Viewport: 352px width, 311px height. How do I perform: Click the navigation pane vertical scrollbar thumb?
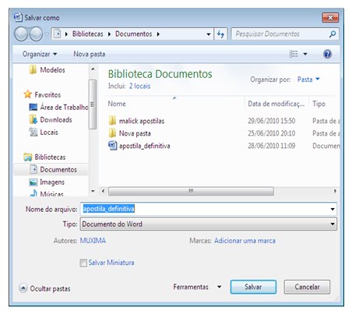tap(93, 104)
